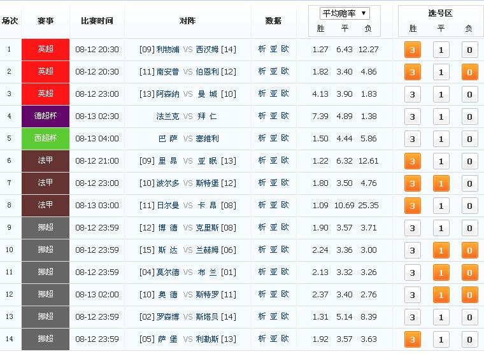This screenshot has width=484, height=354.
Task: Select odds value 7.39 in match 4
Action: click(320, 117)
